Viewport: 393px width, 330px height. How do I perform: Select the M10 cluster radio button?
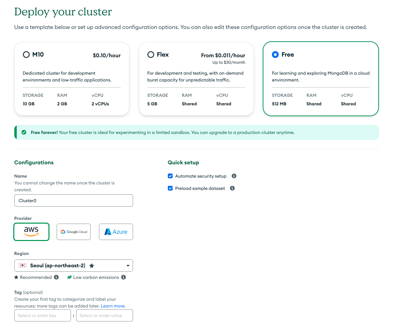coord(26,55)
